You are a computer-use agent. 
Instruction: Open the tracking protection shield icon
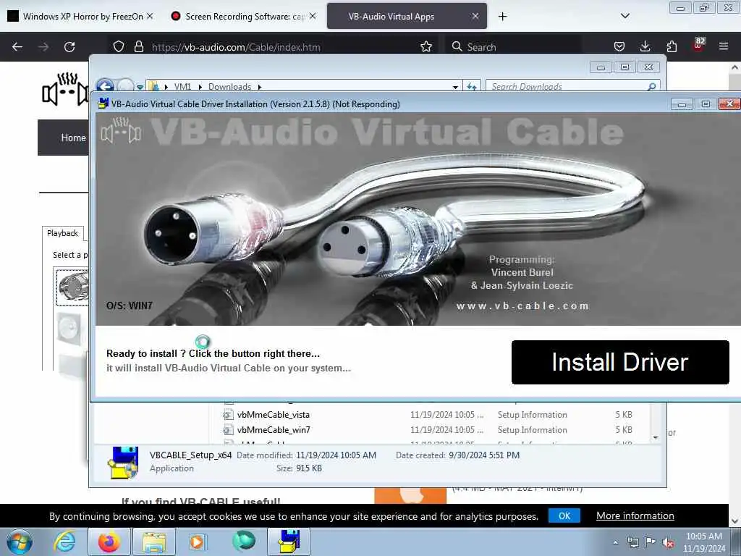(119, 46)
